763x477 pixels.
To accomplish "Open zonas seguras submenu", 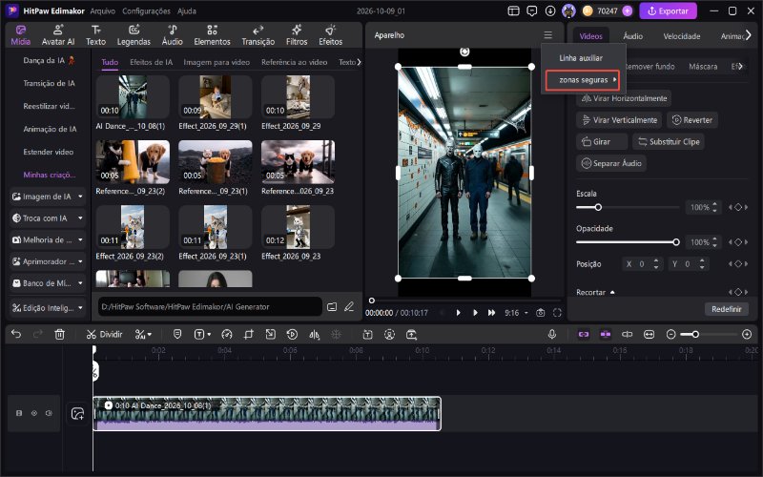I will click(583, 80).
